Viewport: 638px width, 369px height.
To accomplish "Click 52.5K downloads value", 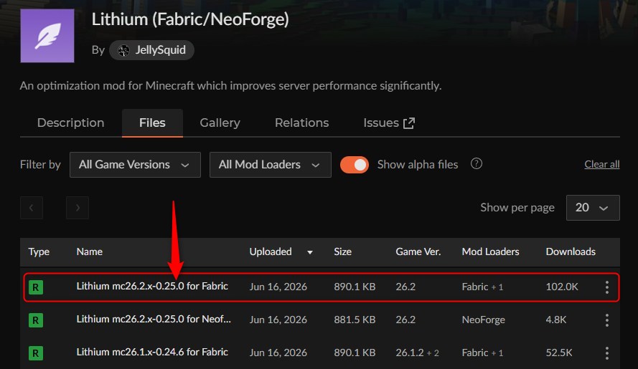I will coord(558,353).
